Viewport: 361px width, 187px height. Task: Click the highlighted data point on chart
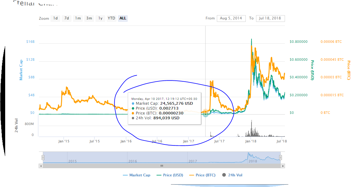point(206,114)
